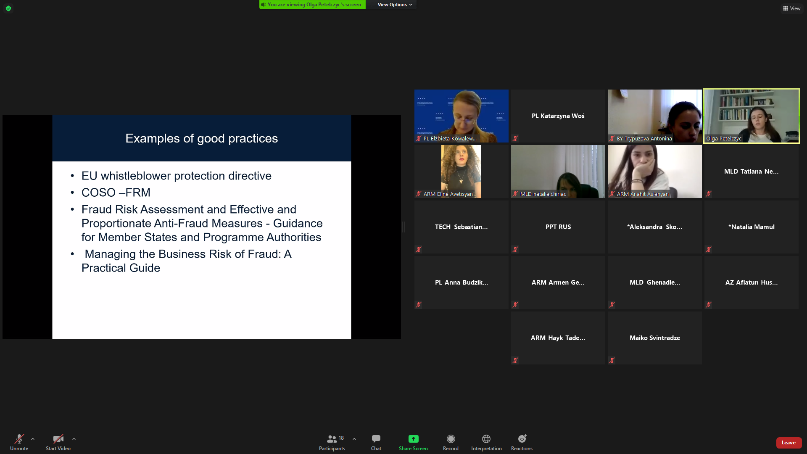
Task: Open the Interpretation globe icon
Action: pos(486,439)
